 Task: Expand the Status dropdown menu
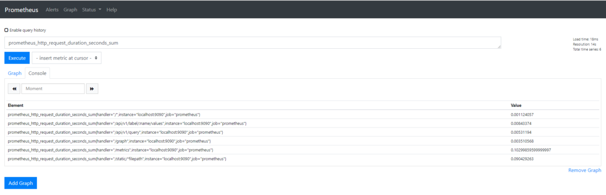[92, 10]
